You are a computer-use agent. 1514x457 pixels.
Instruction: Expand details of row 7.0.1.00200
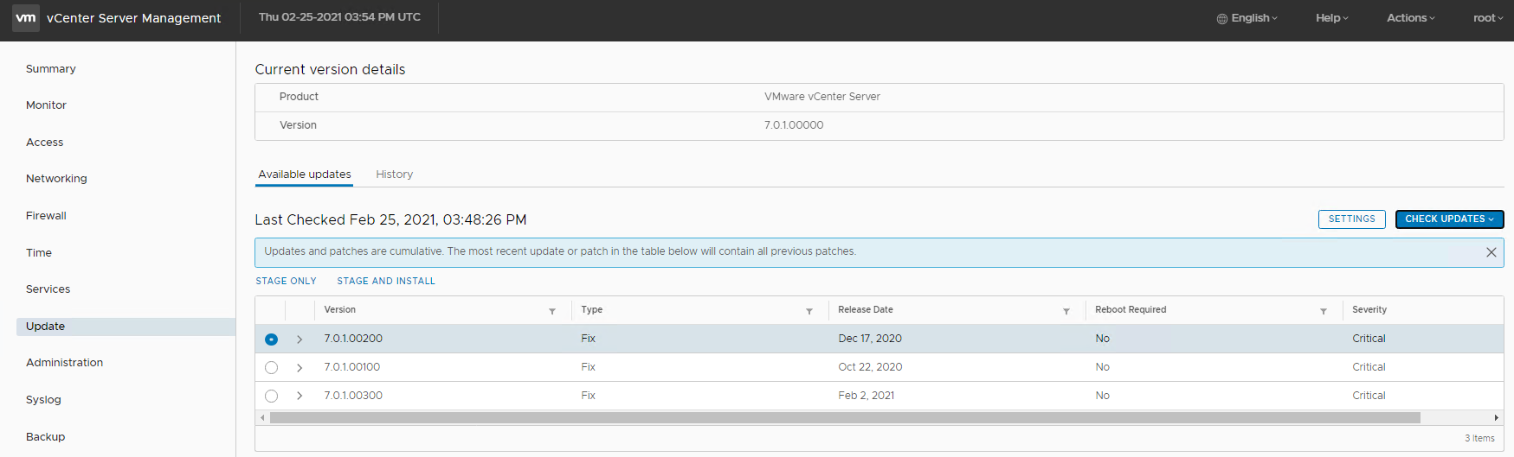point(300,340)
